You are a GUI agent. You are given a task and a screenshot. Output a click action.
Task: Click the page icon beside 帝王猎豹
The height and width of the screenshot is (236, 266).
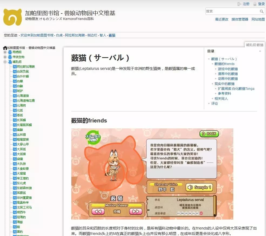click(15, 178)
